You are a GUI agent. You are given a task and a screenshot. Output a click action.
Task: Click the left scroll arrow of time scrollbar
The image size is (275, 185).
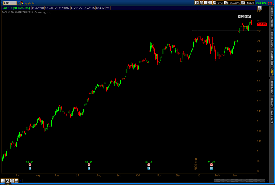21,181
